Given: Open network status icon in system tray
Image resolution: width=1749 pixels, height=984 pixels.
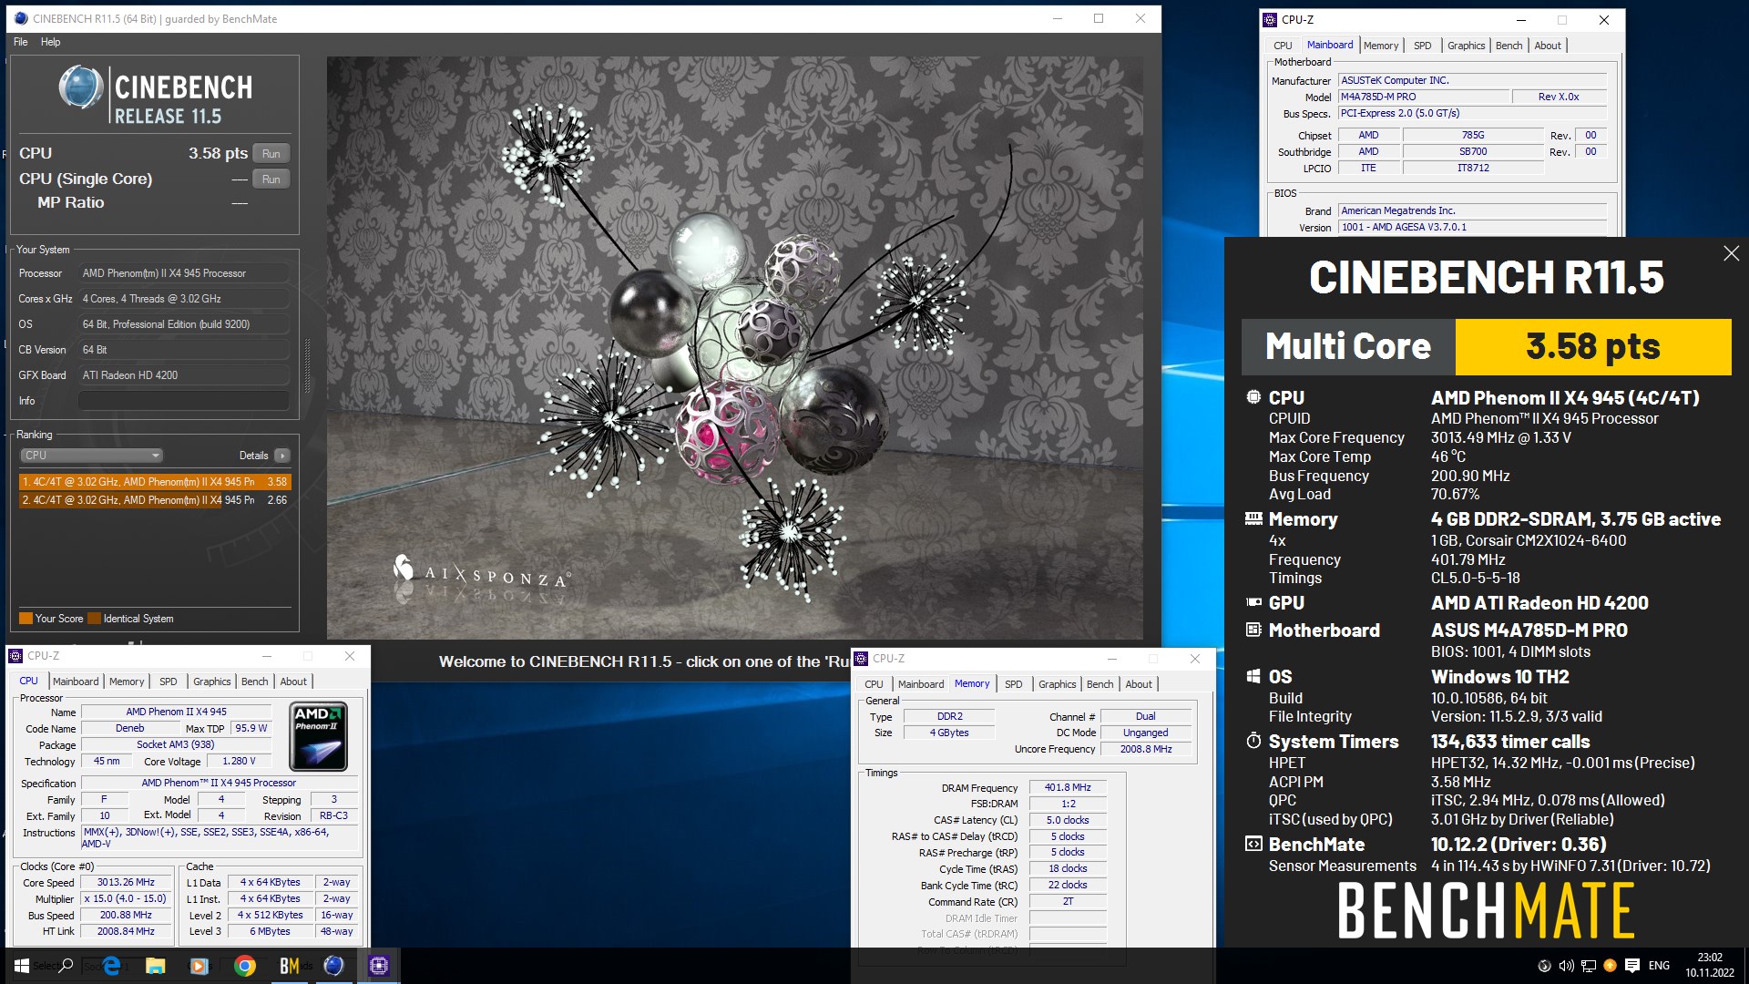Looking at the screenshot, I should tap(1588, 966).
